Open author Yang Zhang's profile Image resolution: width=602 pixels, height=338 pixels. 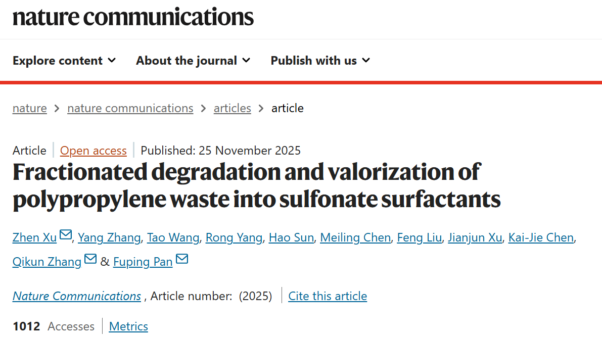109,237
